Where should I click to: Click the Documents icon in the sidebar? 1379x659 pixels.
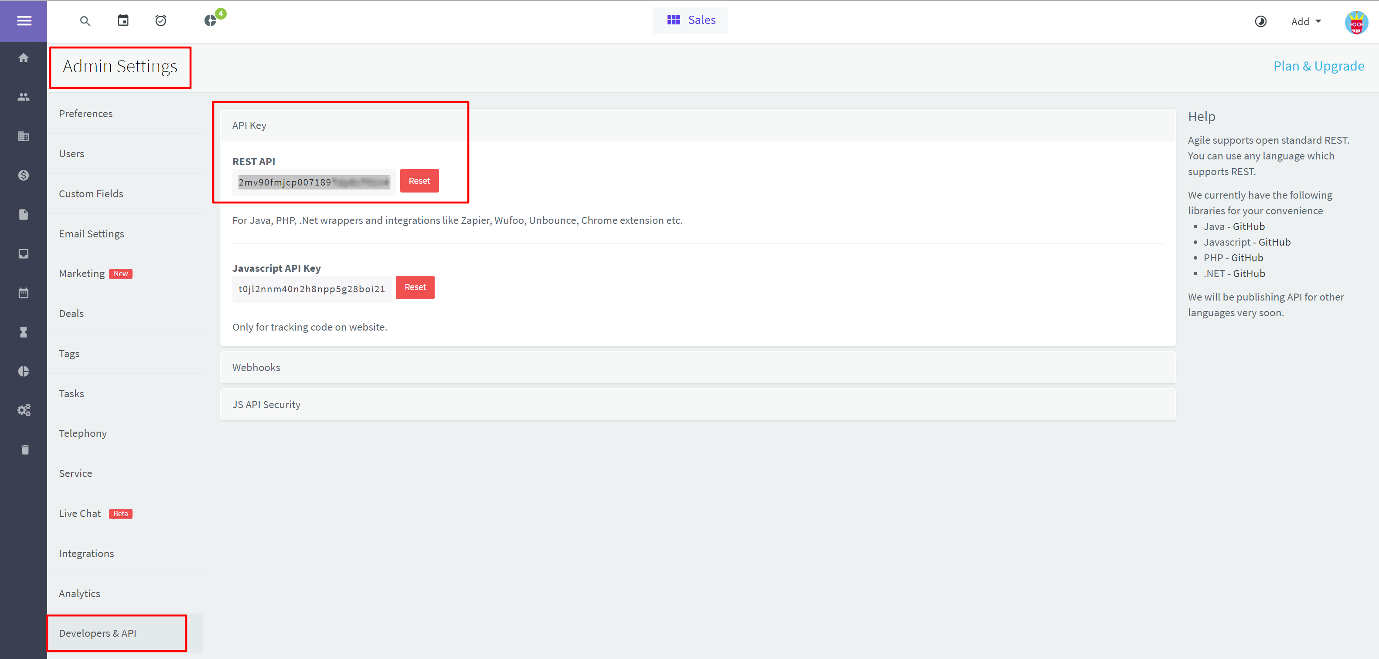(x=24, y=214)
